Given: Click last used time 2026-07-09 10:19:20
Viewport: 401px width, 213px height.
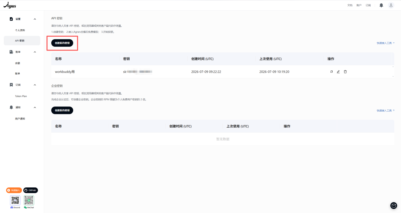Looking at the screenshot, I should point(274,72).
